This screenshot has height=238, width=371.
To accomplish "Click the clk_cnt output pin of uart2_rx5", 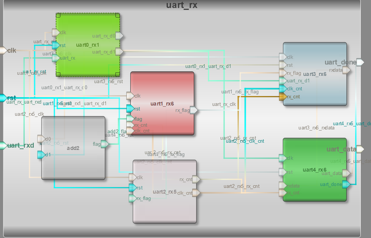I will pos(197,192).
